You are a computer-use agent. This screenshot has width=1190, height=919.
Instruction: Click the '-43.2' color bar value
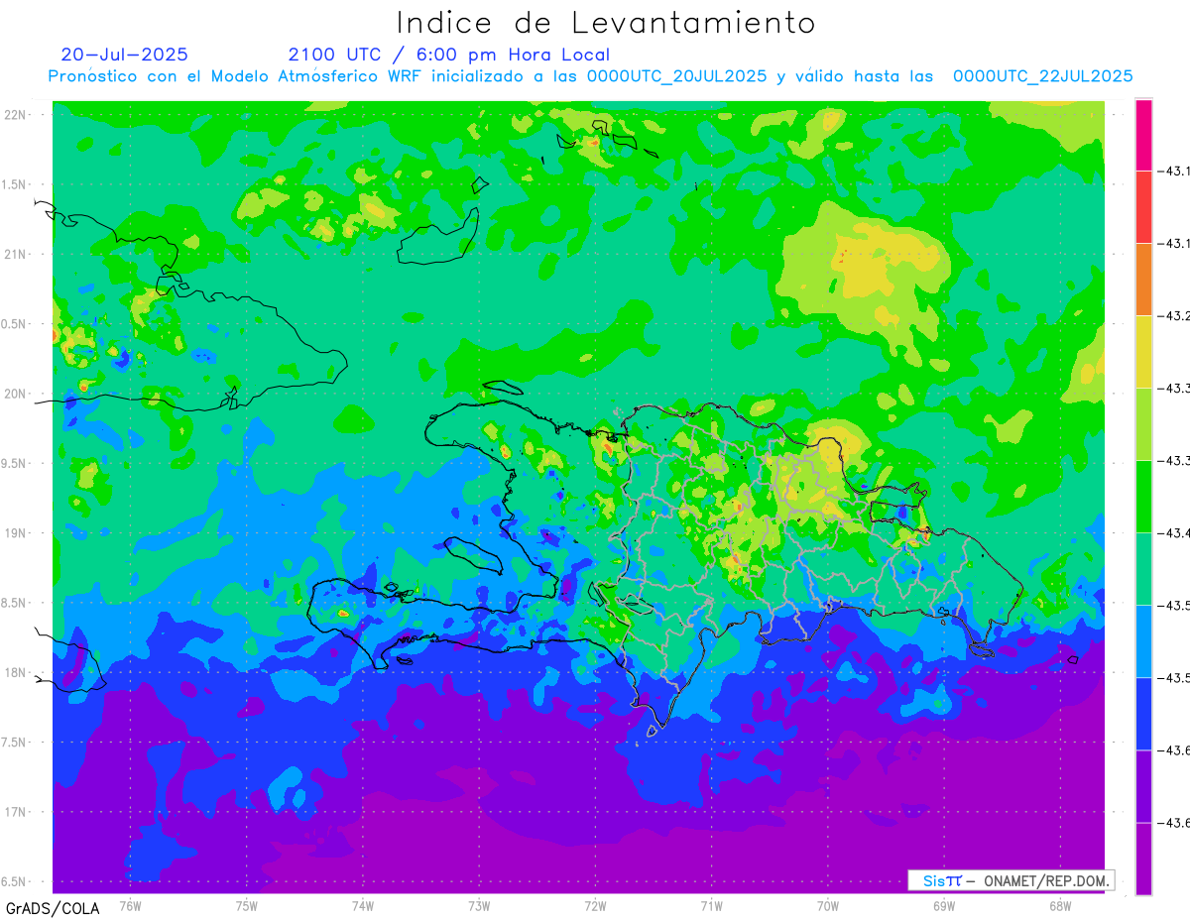(x=1173, y=316)
